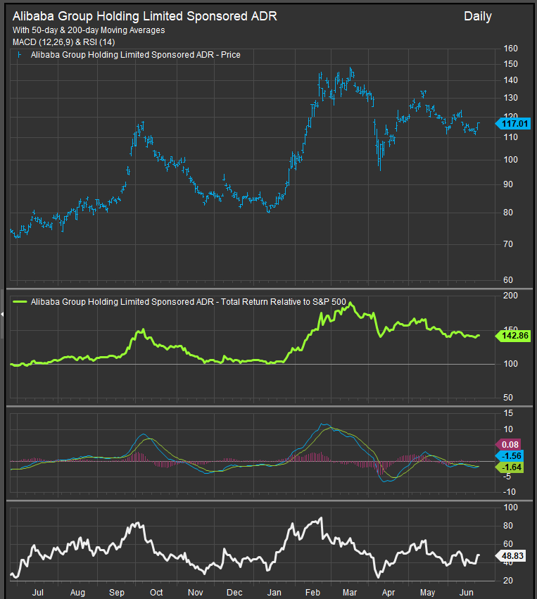Click the 60 price axis label in the price panel
537x599 pixels.
point(508,280)
